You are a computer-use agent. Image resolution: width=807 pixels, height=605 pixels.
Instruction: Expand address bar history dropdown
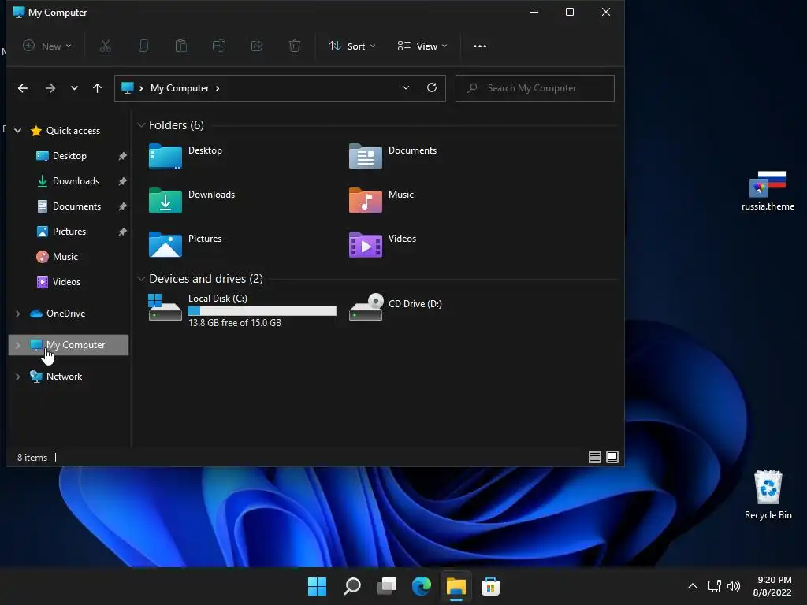coord(406,87)
